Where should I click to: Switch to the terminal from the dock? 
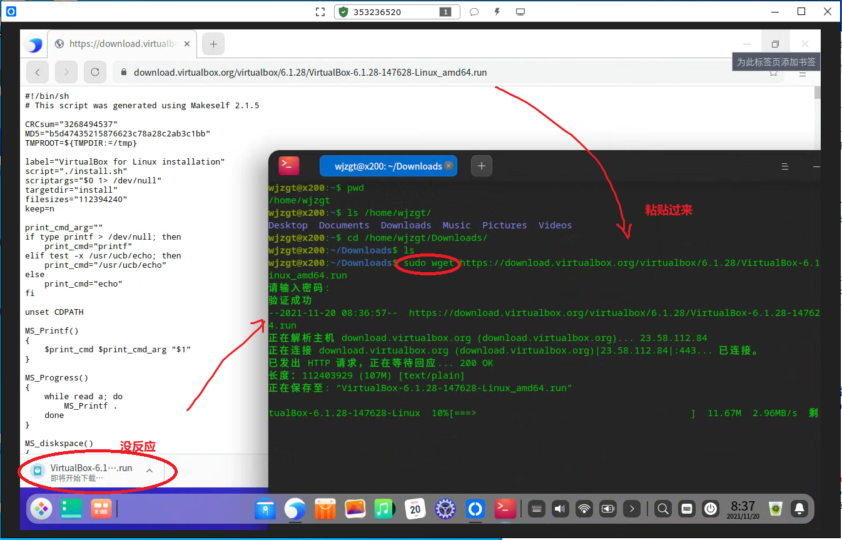[505, 509]
